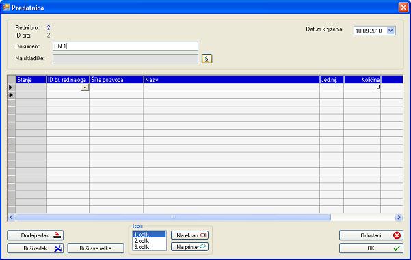Click the horizontal scrollbar thumb
This screenshot has width=411, height=260.
(173, 217)
